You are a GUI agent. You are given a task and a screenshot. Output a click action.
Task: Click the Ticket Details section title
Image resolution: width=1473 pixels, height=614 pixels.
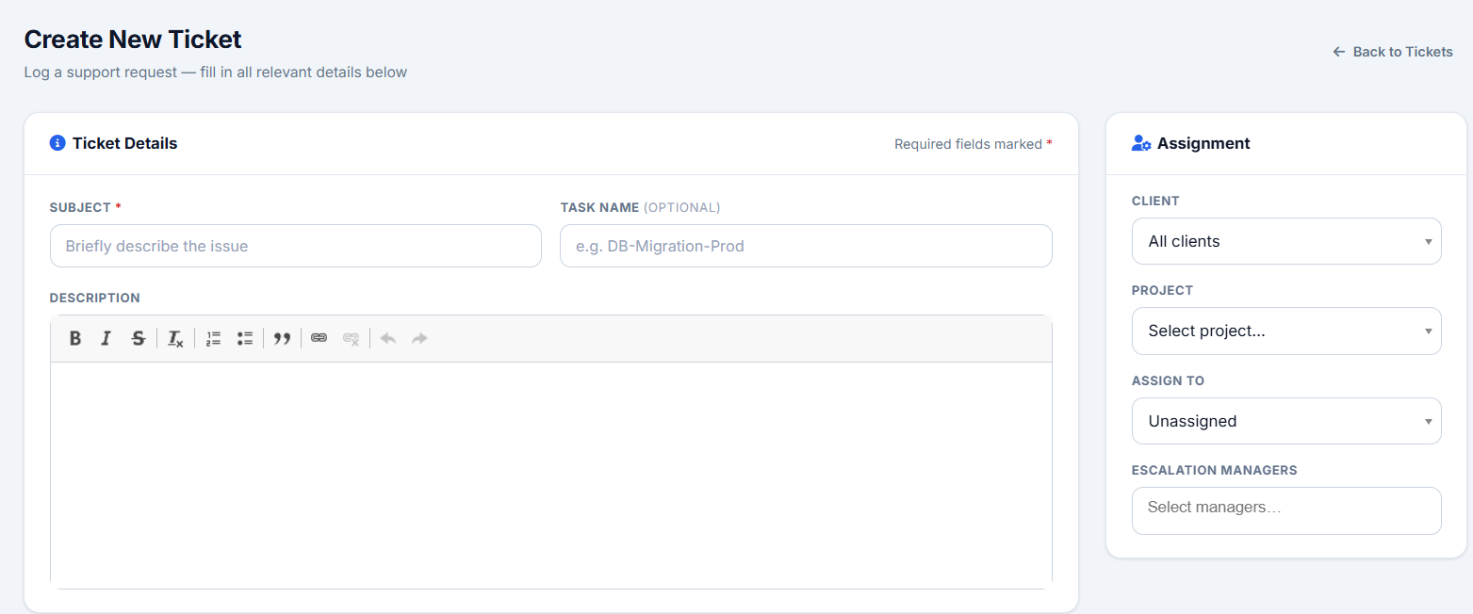point(124,143)
